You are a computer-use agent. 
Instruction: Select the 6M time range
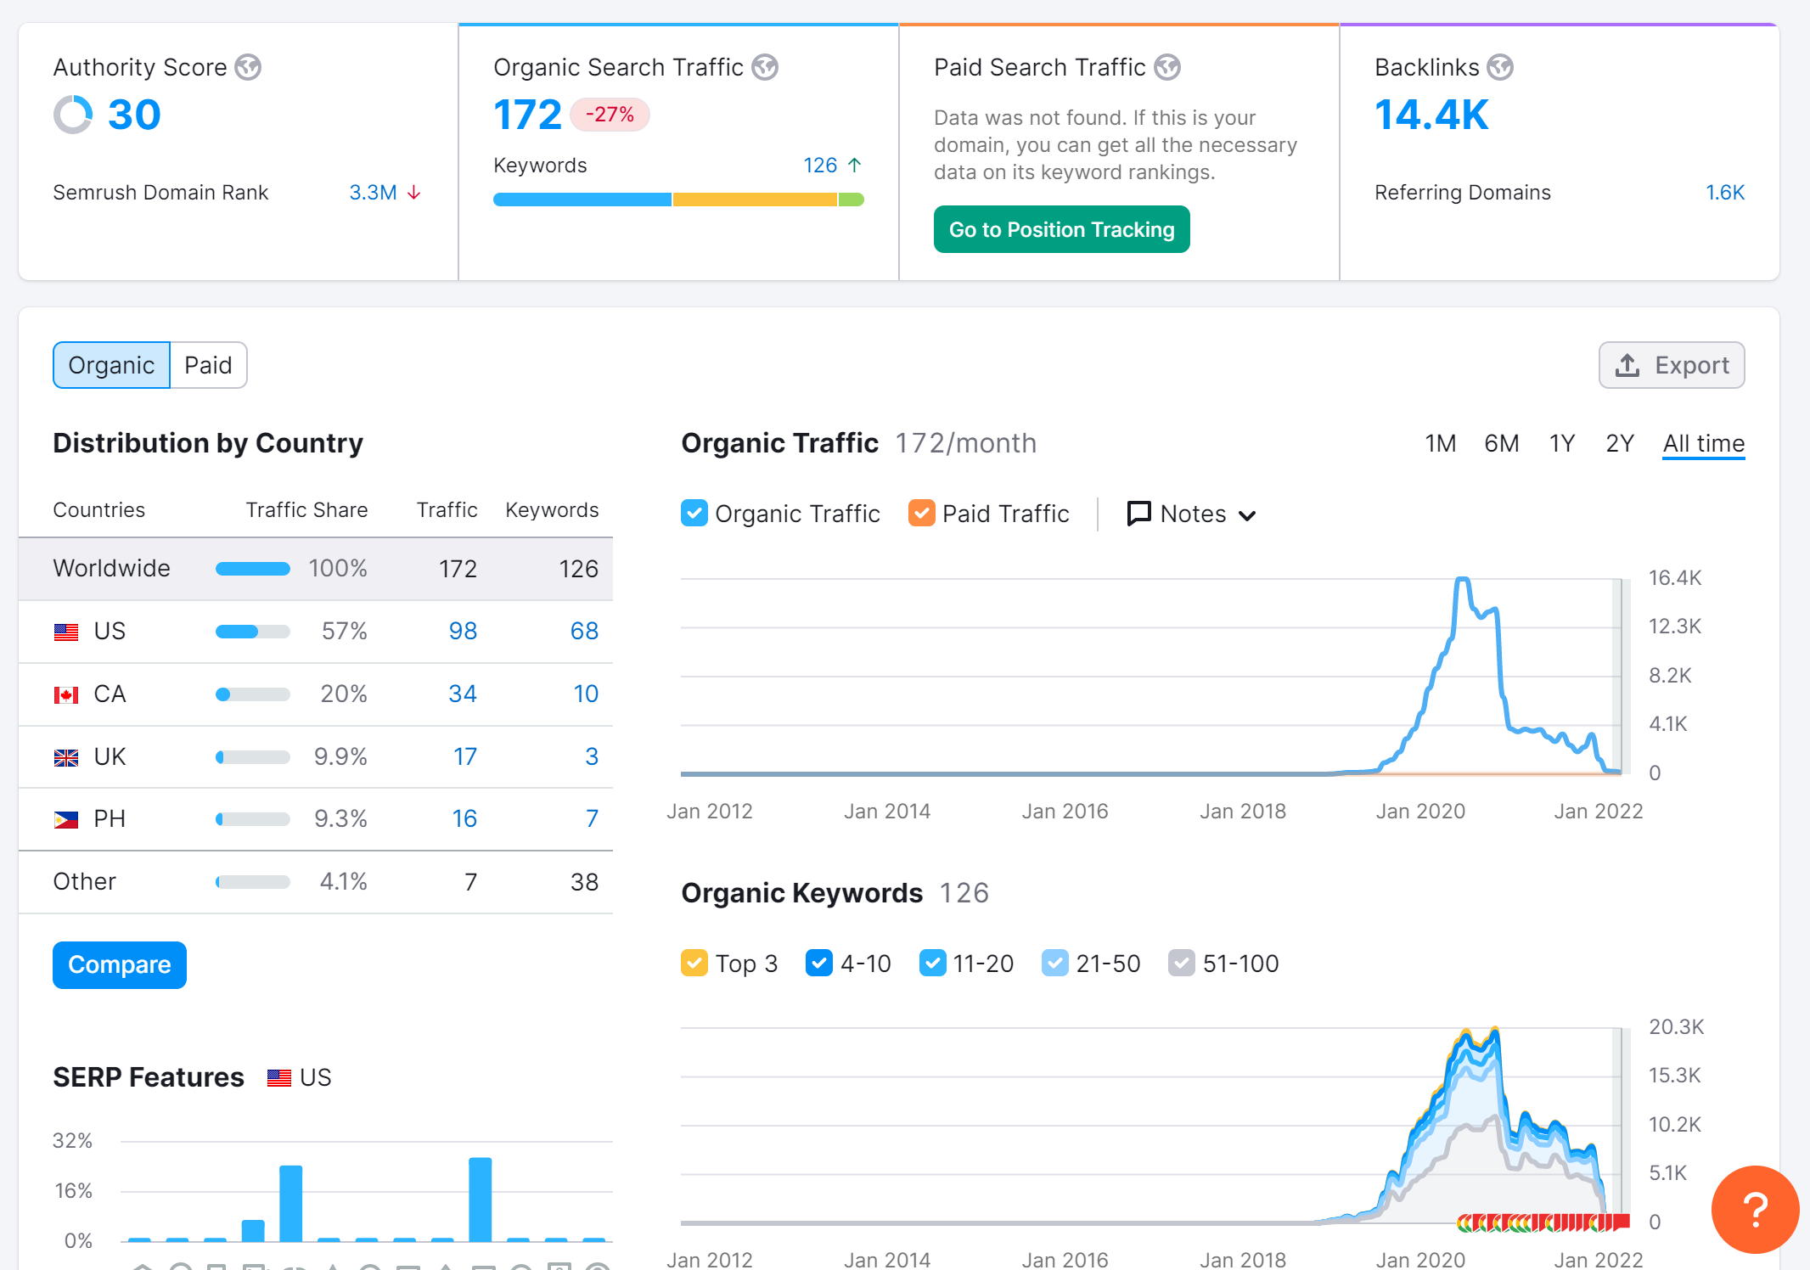point(1501,443)
